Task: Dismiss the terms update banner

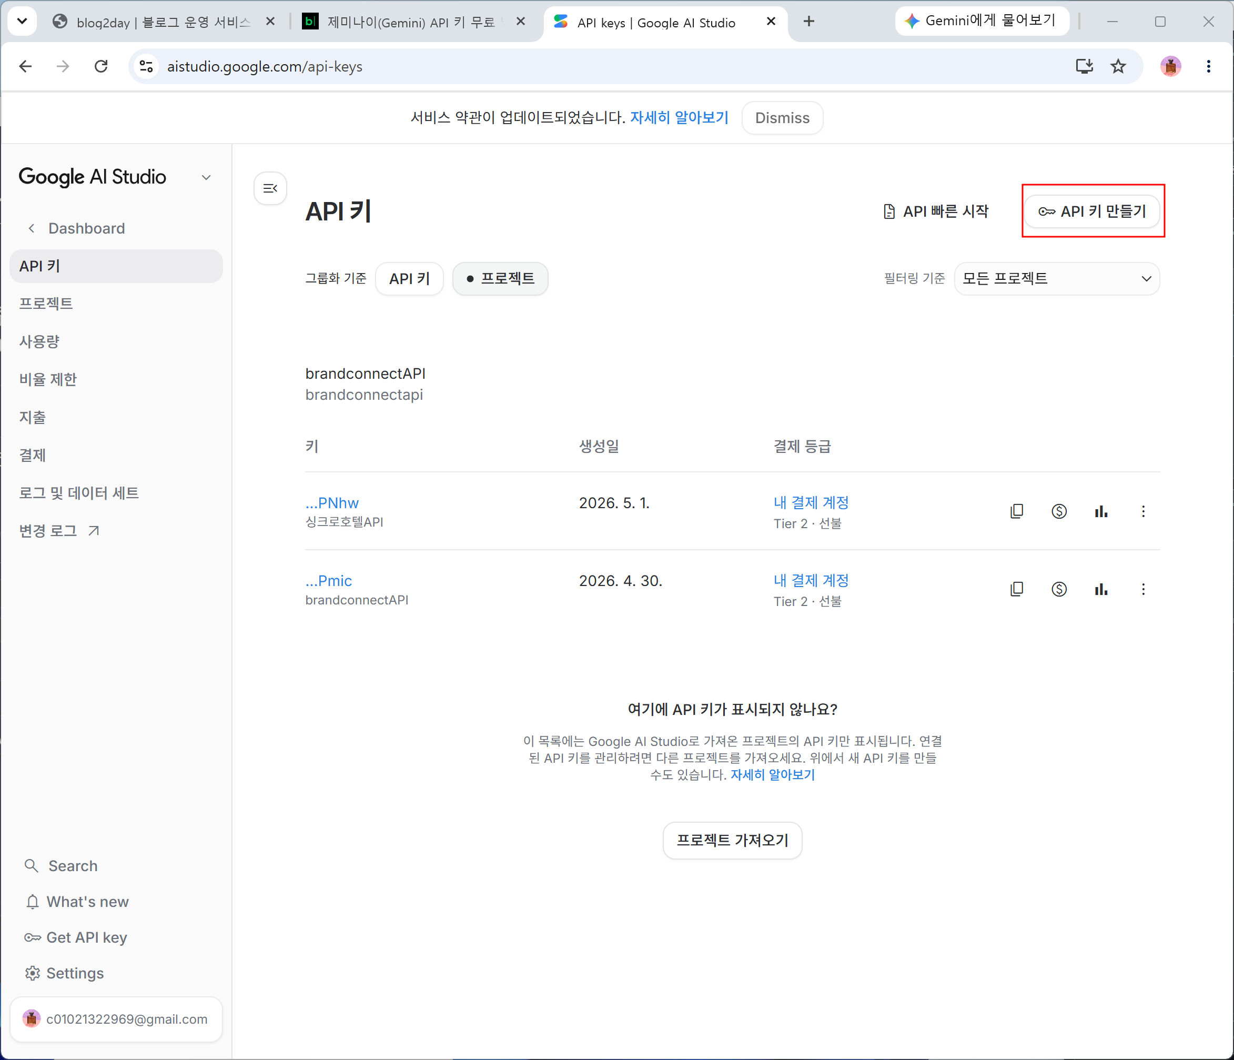Action: click(782, 117)
